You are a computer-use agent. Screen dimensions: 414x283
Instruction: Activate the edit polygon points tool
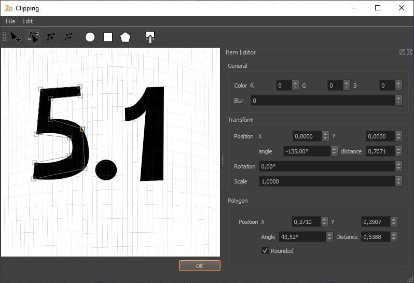[33, 37]
